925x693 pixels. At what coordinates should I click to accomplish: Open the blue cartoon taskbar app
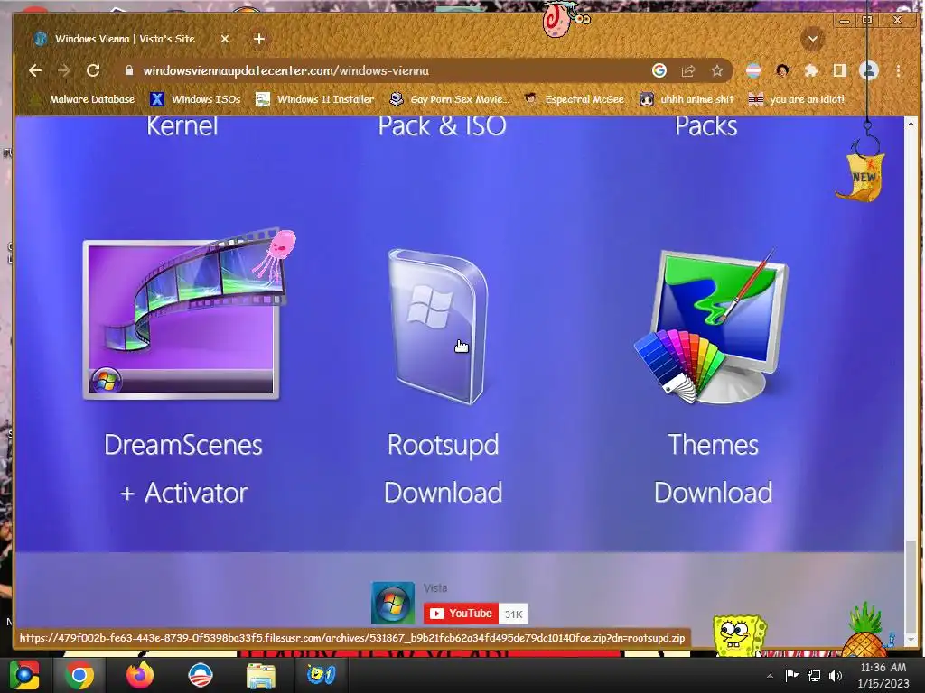(321, 675)
